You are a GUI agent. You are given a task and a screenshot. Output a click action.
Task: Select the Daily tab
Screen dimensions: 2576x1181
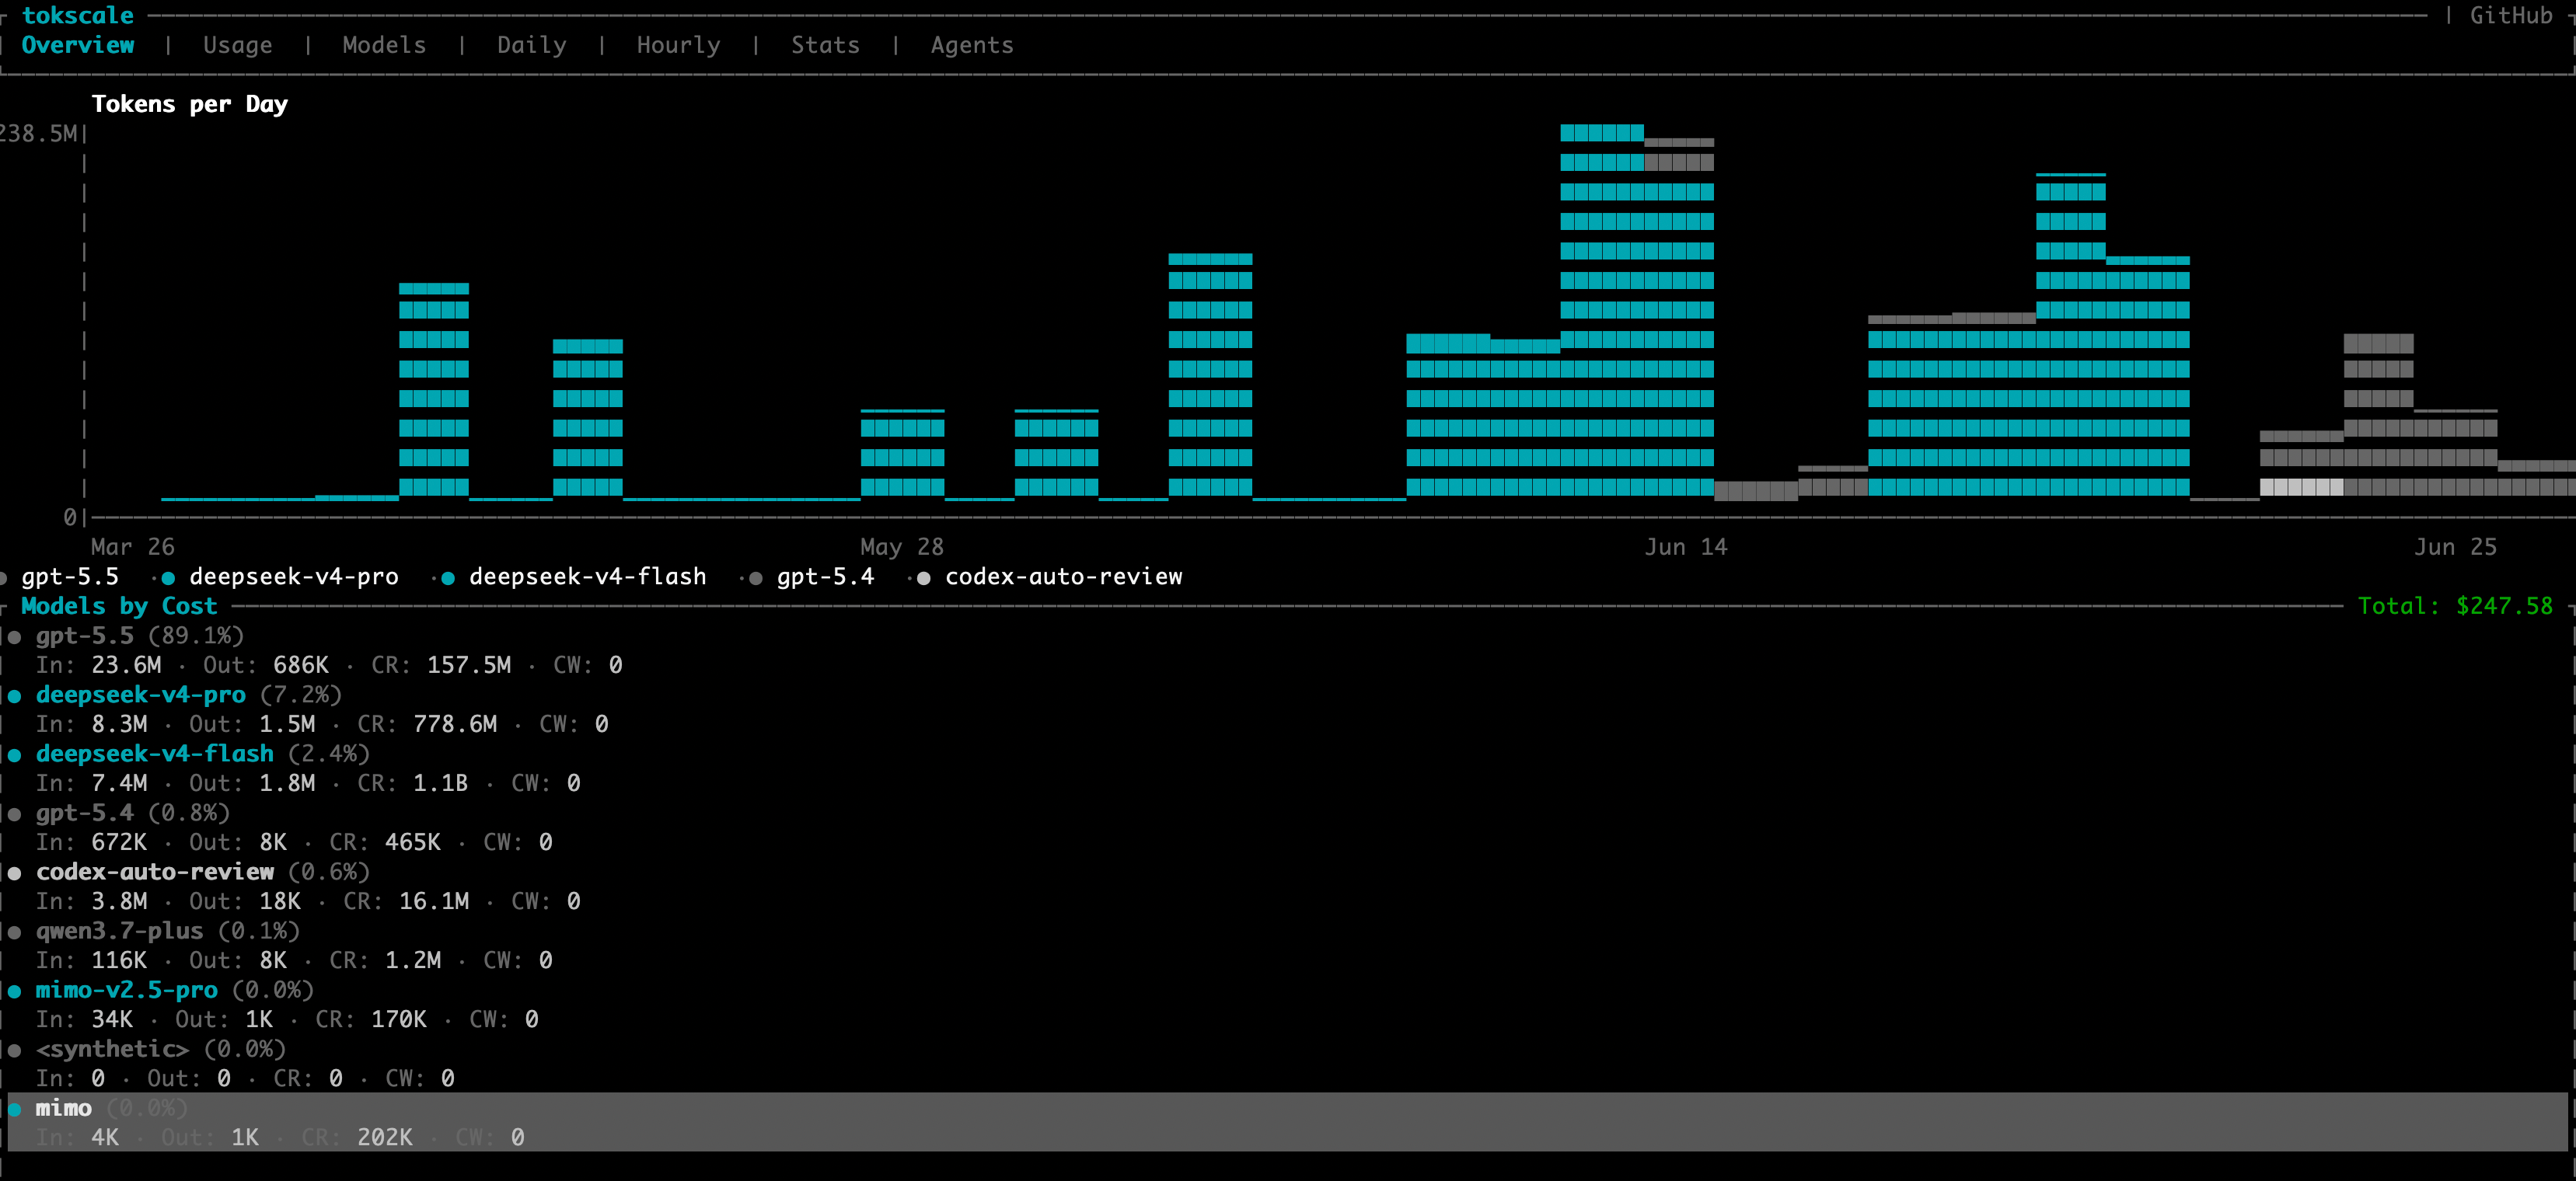pos(532,45)
